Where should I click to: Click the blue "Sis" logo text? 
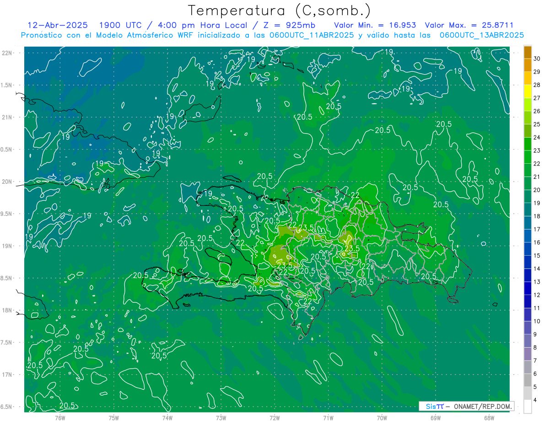(431, 406)
